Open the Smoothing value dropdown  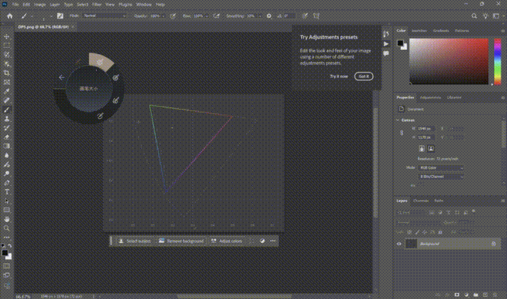(260, 16)
